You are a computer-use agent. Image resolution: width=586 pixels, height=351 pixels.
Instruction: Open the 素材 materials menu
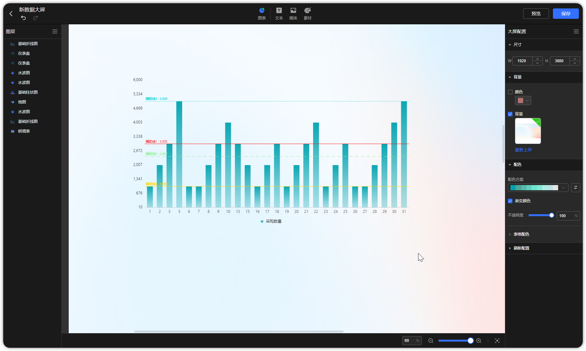308,14
